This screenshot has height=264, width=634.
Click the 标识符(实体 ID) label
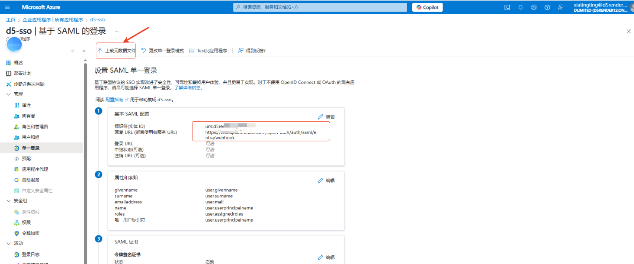[x=130, y=126]
